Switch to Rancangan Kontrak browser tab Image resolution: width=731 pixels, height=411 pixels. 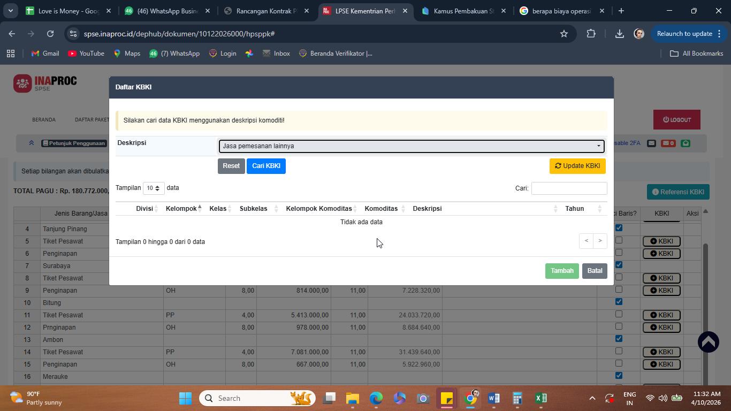[x=266, y=11]
